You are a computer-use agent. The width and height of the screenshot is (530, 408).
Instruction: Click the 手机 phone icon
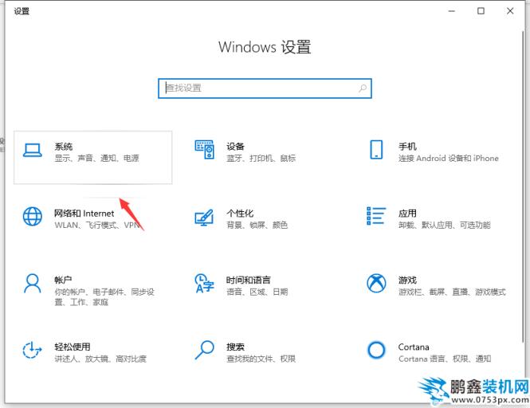376,149
